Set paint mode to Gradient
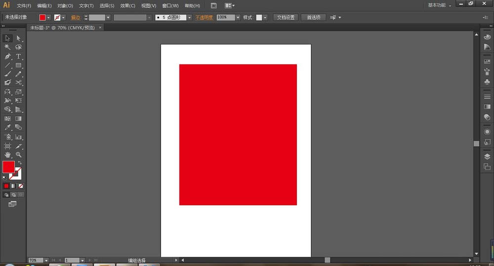Image resolution: width=494 pixels, height=266 pixels. pyautogui.click(x=13, y=186)
